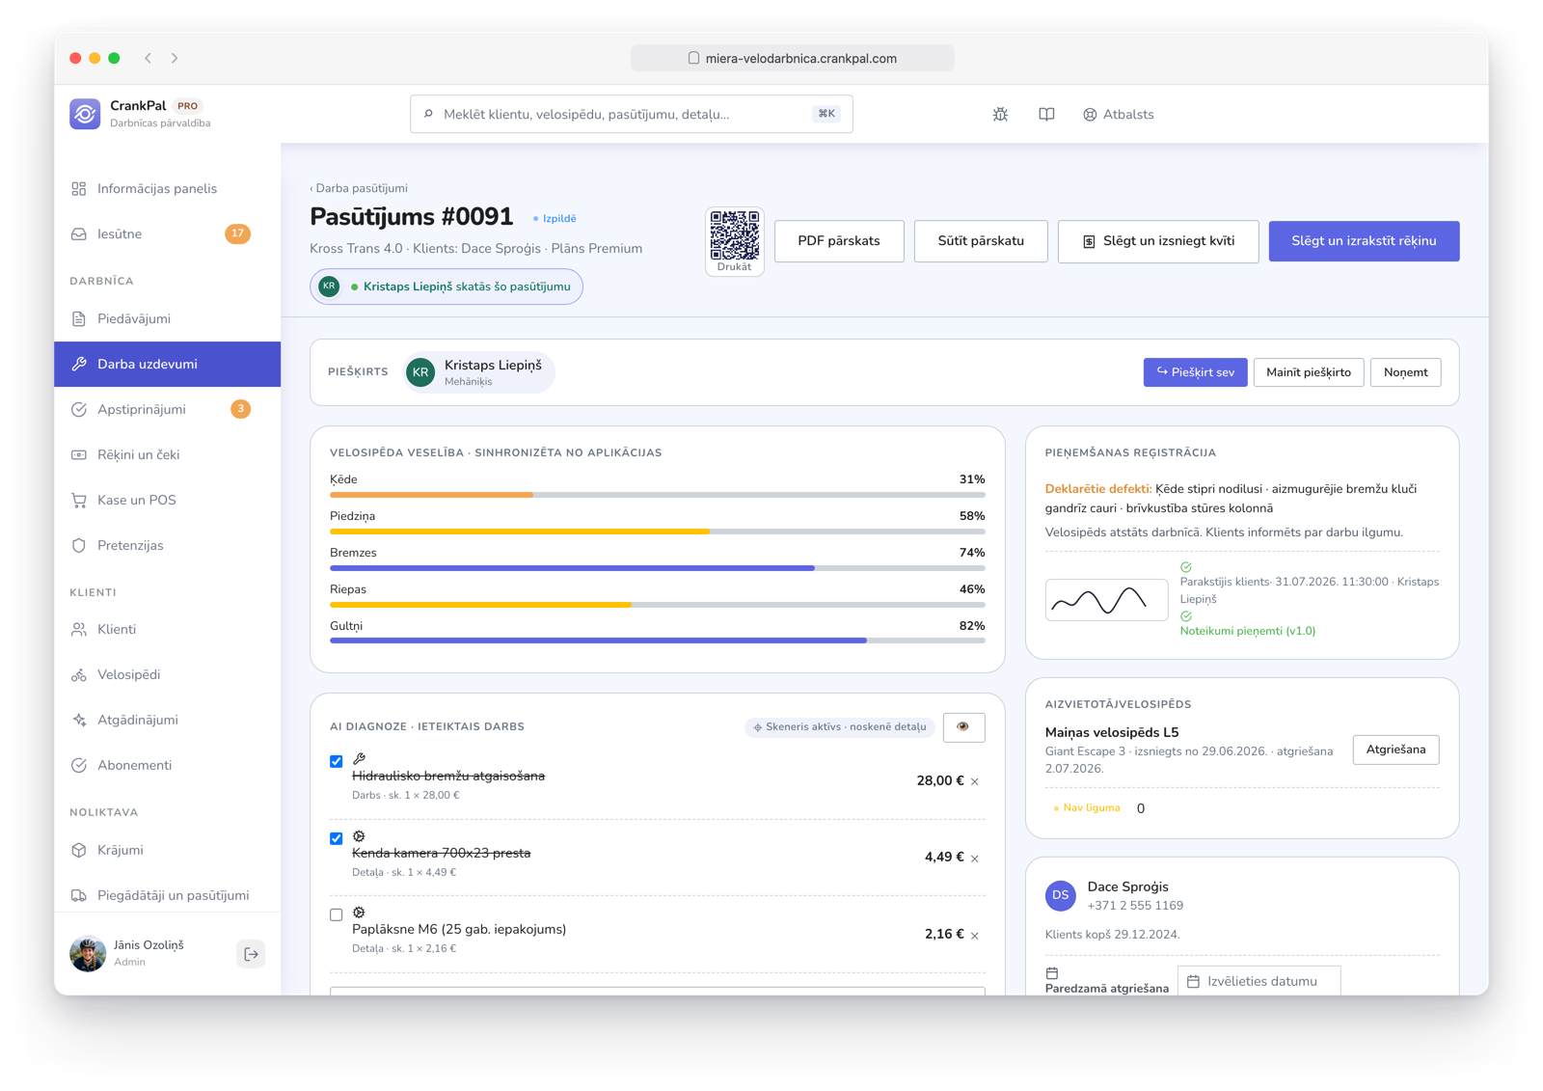Viewport: 1543px width, 1091px height.
Task: Click the Ķēde 31% health bar
Action: [x=657, y=495]
